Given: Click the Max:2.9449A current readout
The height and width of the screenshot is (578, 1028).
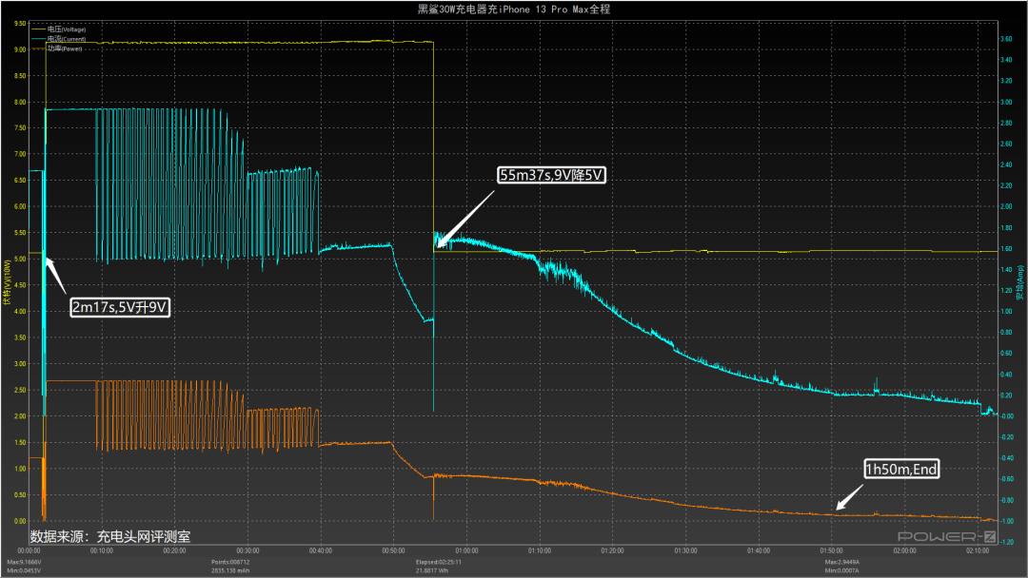Looking at the screenshot, I should (842, 562).
